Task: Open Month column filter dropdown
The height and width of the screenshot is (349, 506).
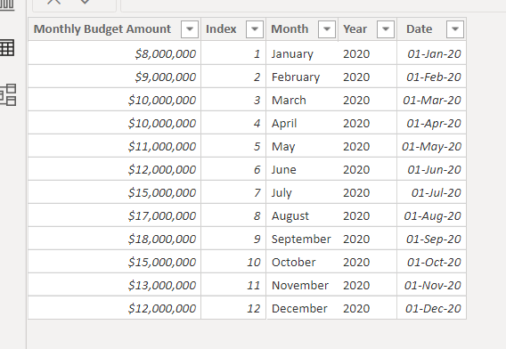Action: pyautogui.click(x=327, y=29)
